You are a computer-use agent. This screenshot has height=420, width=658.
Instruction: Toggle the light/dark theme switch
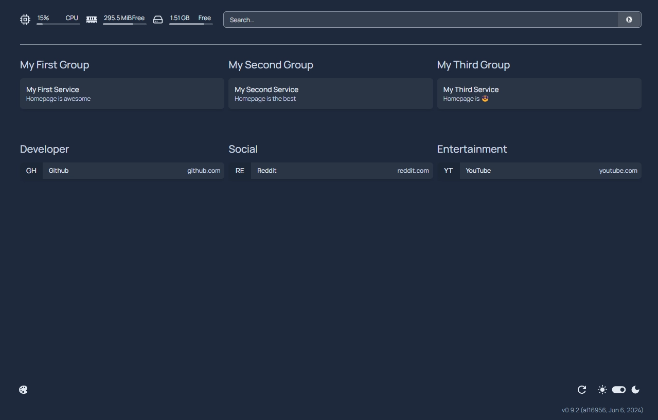(x=619, y=390)
